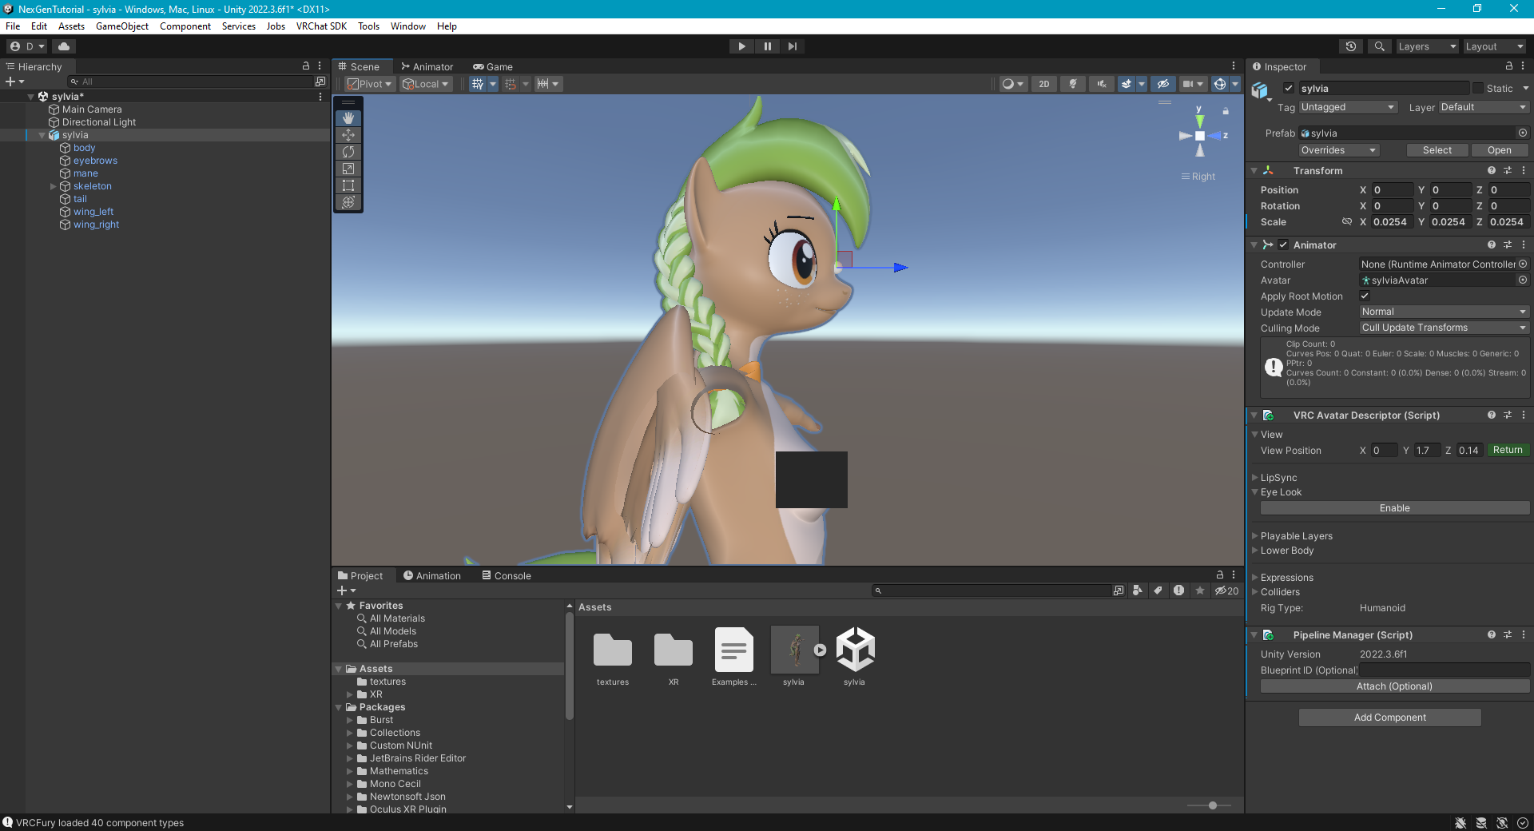Open the account dropdown icon

point(27,46)
